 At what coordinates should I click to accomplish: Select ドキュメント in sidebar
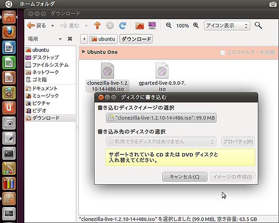click(x=50, y=88)
